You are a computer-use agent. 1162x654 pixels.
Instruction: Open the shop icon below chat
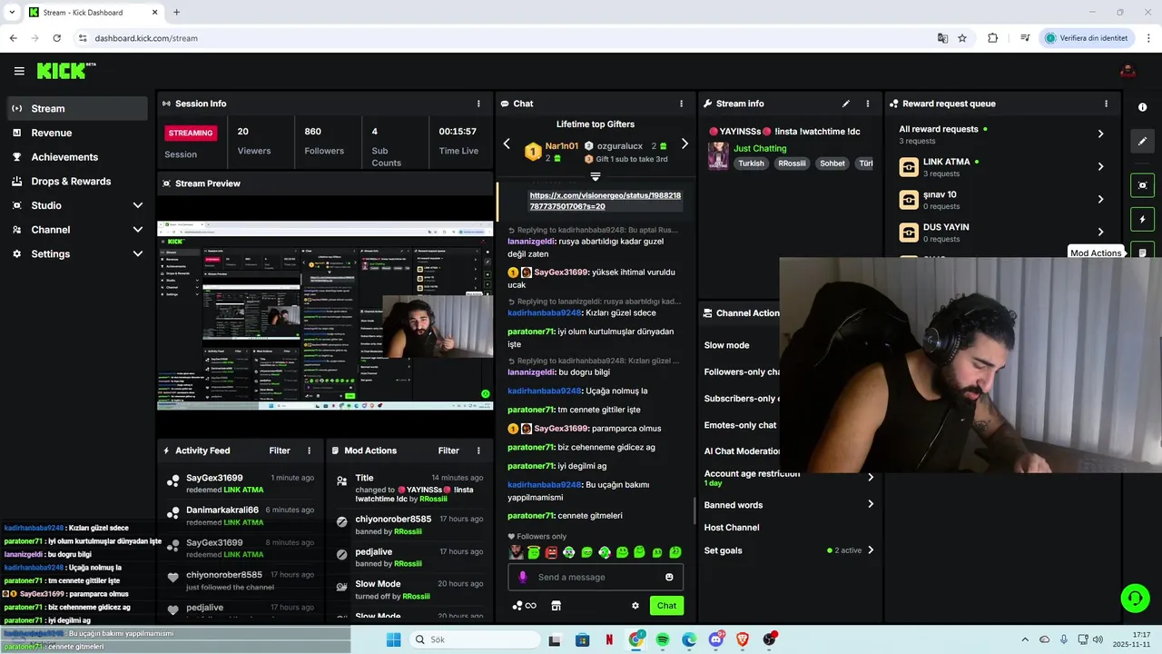click(x=556, y=606)
